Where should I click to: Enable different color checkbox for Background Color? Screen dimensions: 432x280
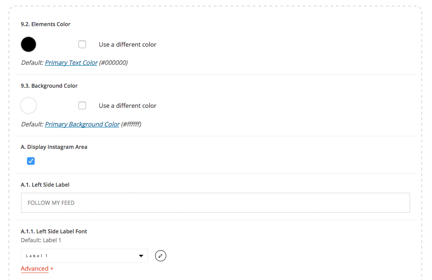coord(82,105)
